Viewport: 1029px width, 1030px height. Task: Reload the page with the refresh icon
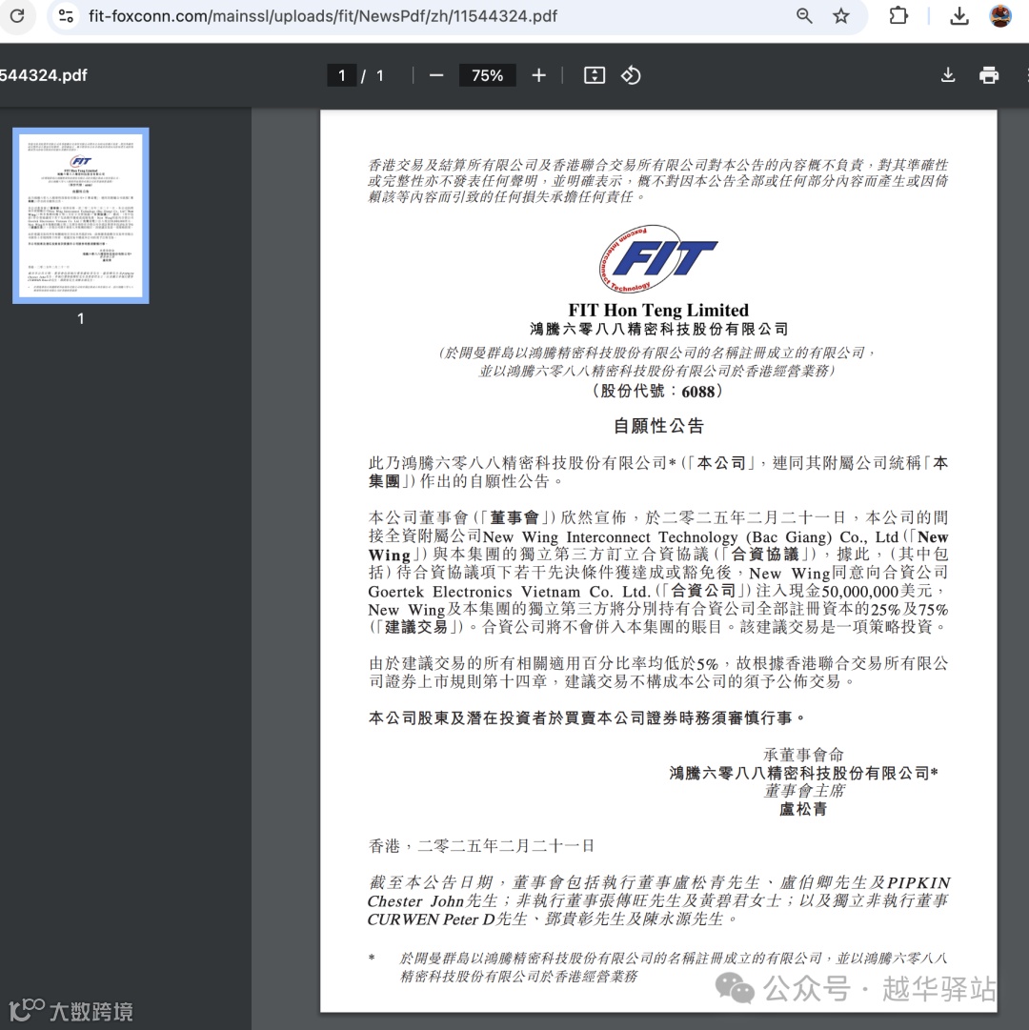point(17,16)
